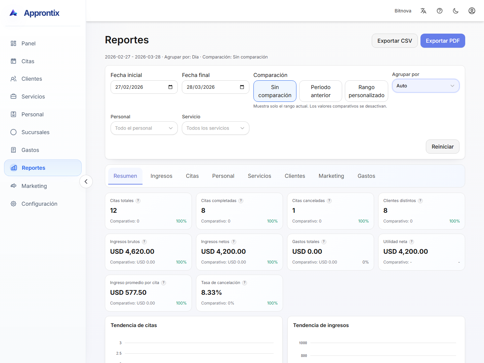
Task: Click the USD 4,620.00 gross income value
Action: point(132,251)
